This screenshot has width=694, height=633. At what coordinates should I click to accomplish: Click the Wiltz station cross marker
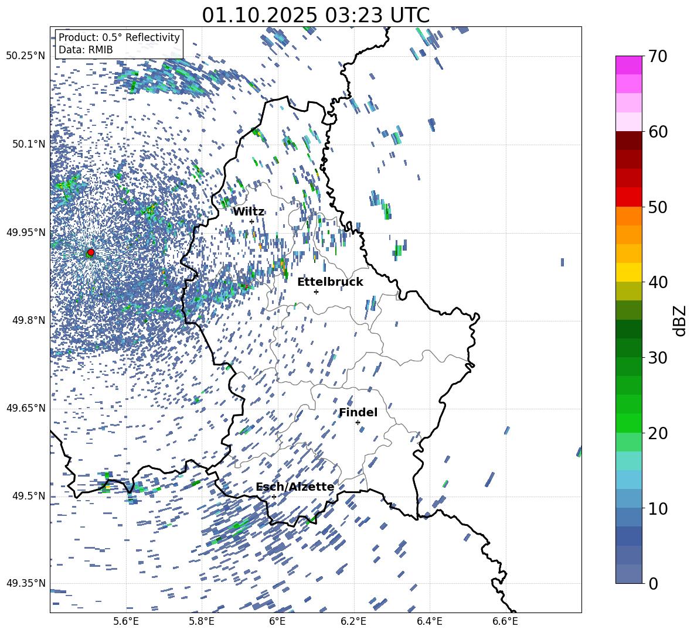(x=252, y=222)
